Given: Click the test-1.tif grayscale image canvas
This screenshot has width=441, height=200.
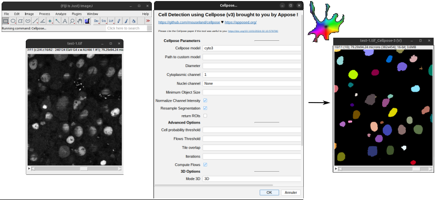Looking at the screenshot, I should pyautogui.click(x=75, y=109).
